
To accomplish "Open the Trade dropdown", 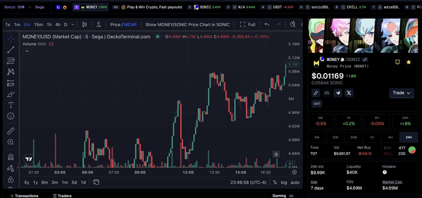I will 402,93.
